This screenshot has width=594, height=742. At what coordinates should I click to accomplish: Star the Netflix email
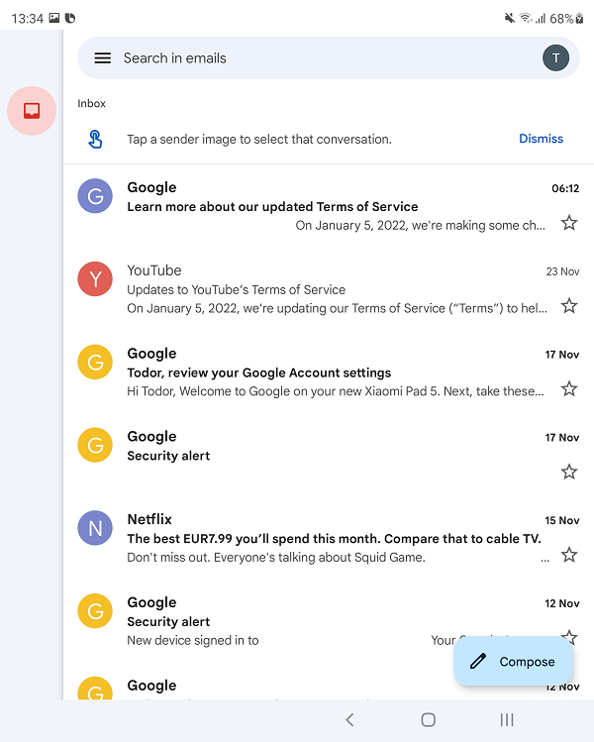pyautogui.click(x=569, y=555)
